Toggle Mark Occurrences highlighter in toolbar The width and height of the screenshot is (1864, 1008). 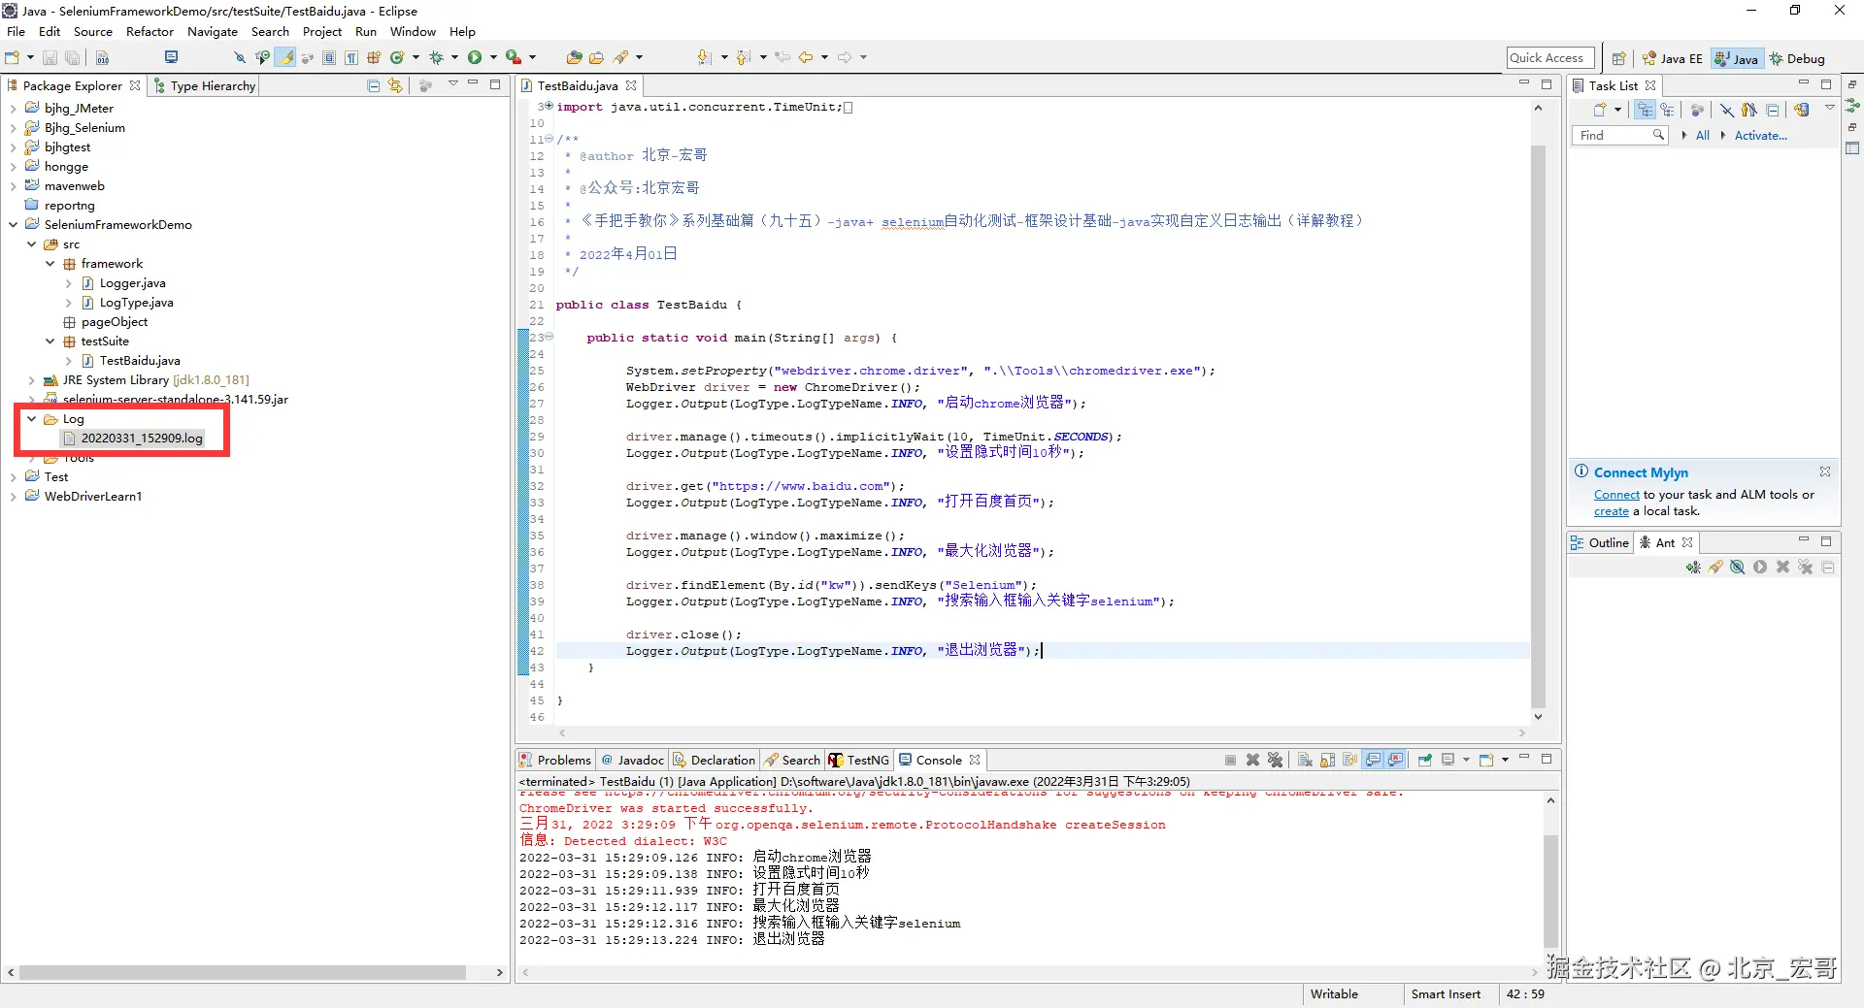[x=285, y=57]
